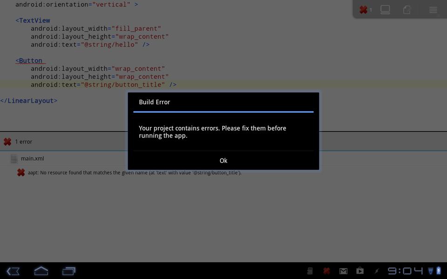The width and height of the screenshot is (447, 279).
Task: Tap the Android Back navigation button
Action: click(13, 271)
